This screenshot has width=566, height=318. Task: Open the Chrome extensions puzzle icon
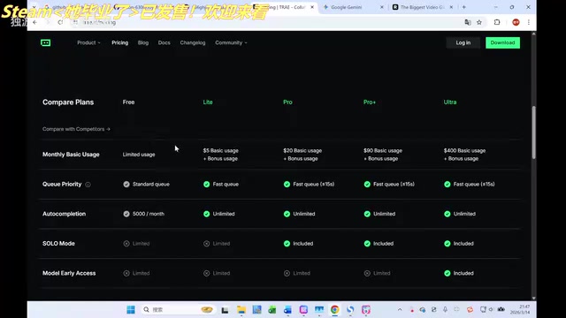(x=497, y=22)
